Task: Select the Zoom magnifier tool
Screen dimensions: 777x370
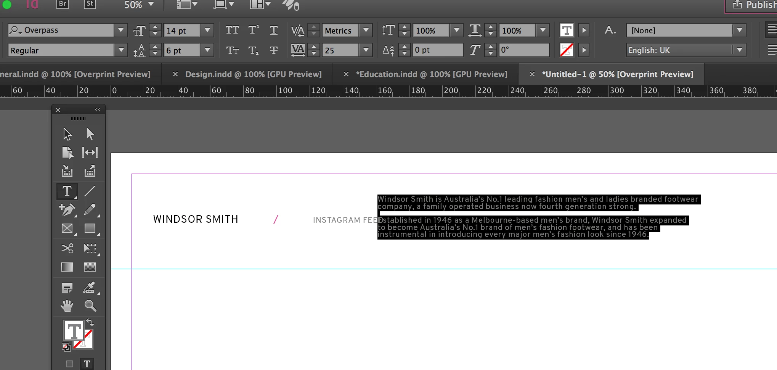Action: point(90,306)
